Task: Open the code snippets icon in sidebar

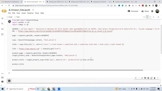Action: click(2, 74)
